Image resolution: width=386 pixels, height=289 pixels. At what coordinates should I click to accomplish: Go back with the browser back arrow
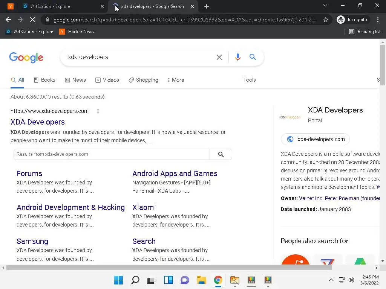click(x=8, y=20)
